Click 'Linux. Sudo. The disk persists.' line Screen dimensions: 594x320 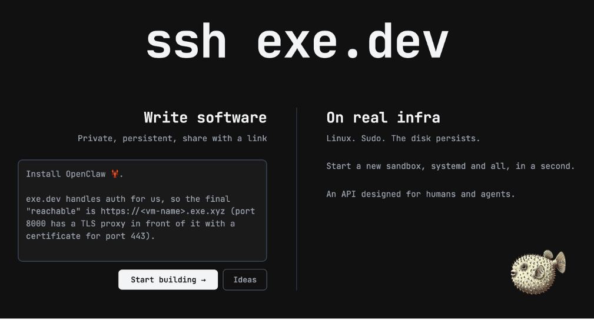[403, 138]
